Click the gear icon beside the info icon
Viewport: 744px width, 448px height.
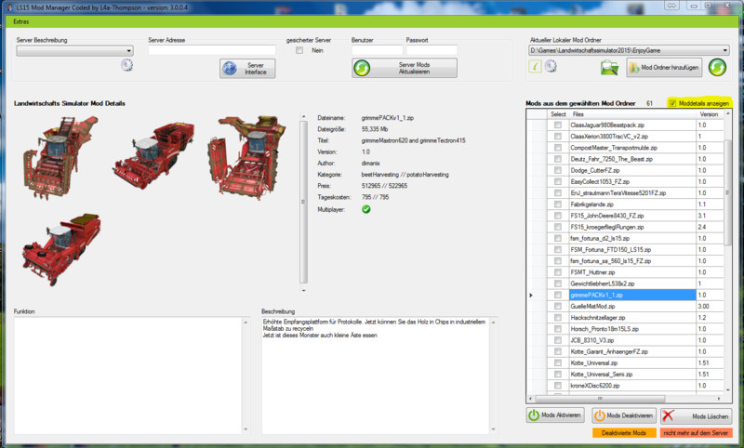550,66
